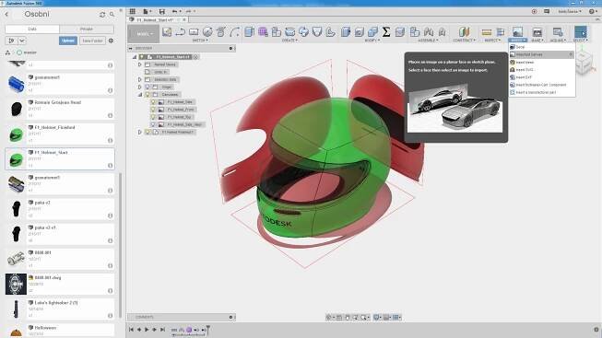The width and height of the screenshot is (602, 338).
Task: Click the Sigma Change Parameters icon
Action: pos(386,32)
